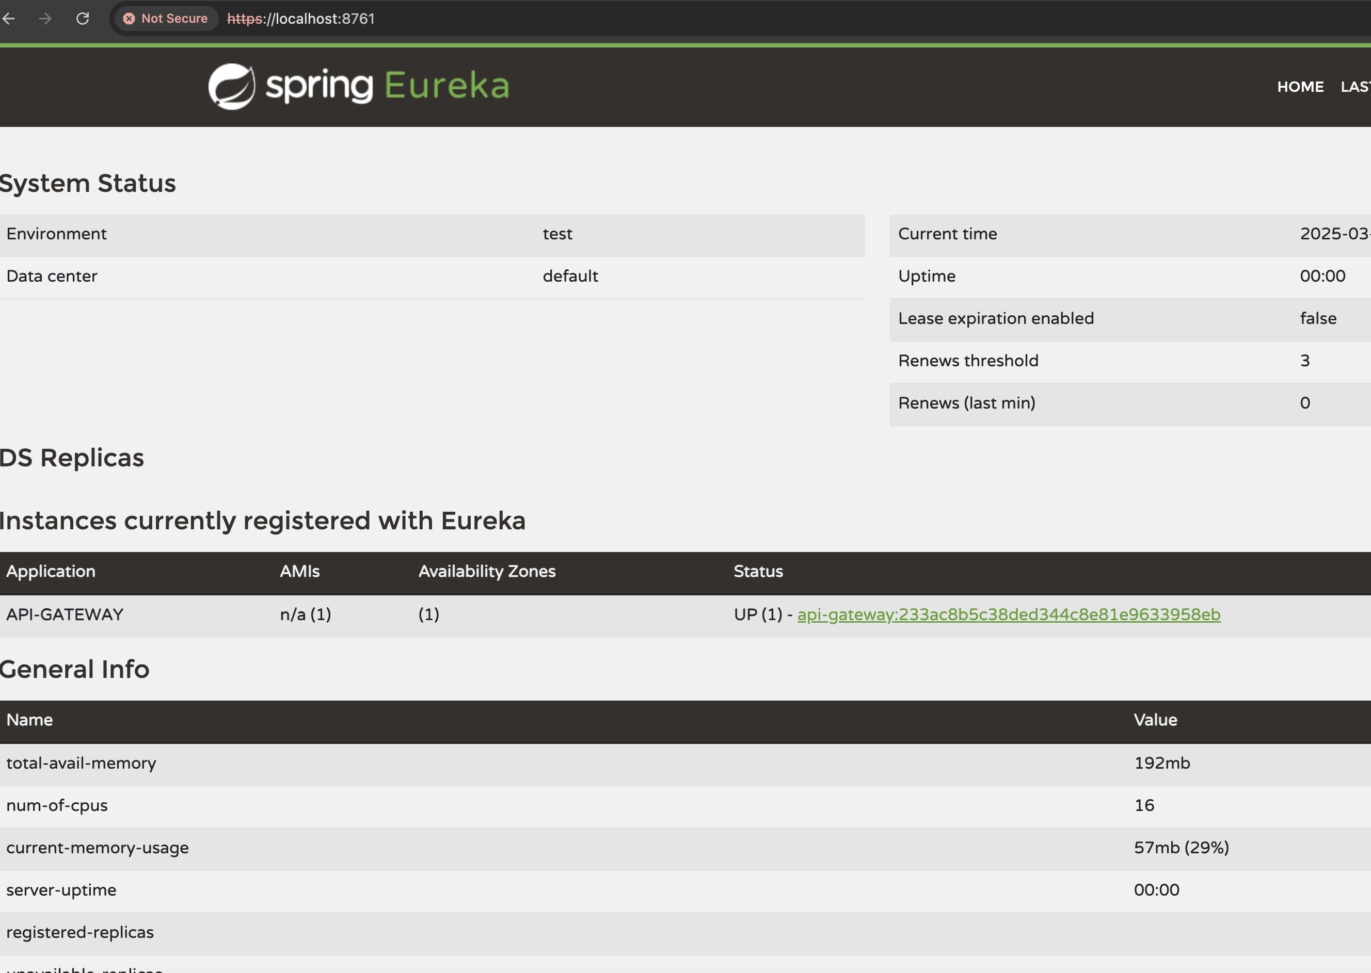Viewport: 1371px width, 973px height.
Task: Click the API-GATEWAY application name
Action: click(x=65, y=614)
